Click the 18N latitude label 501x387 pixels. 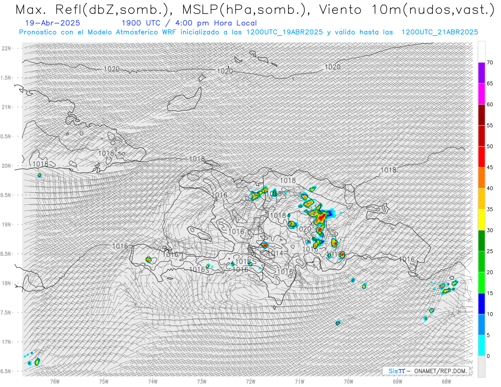pos(6,283)
